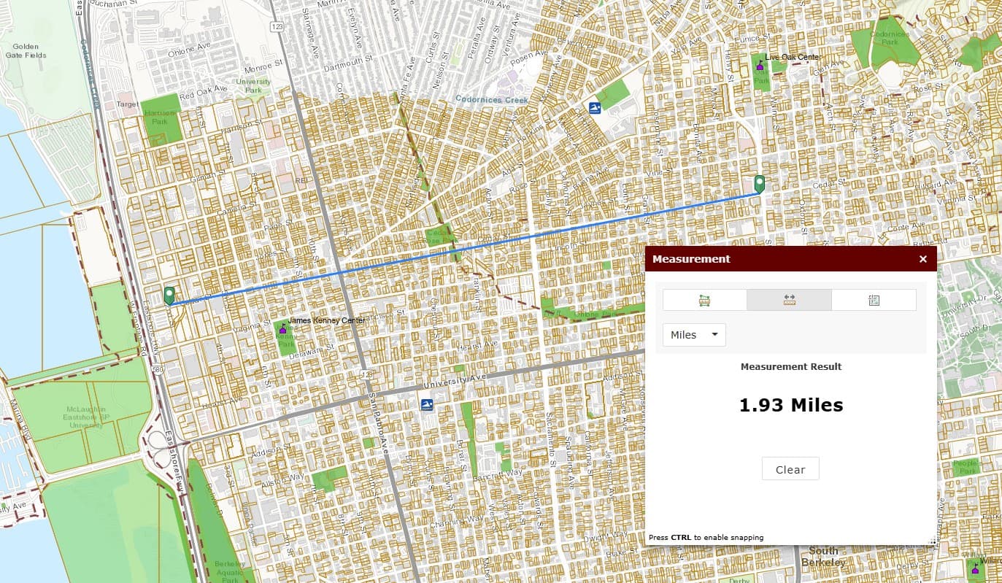
Task: Click the Press CTRL snapping hint
Action: (x=706, y=537)
